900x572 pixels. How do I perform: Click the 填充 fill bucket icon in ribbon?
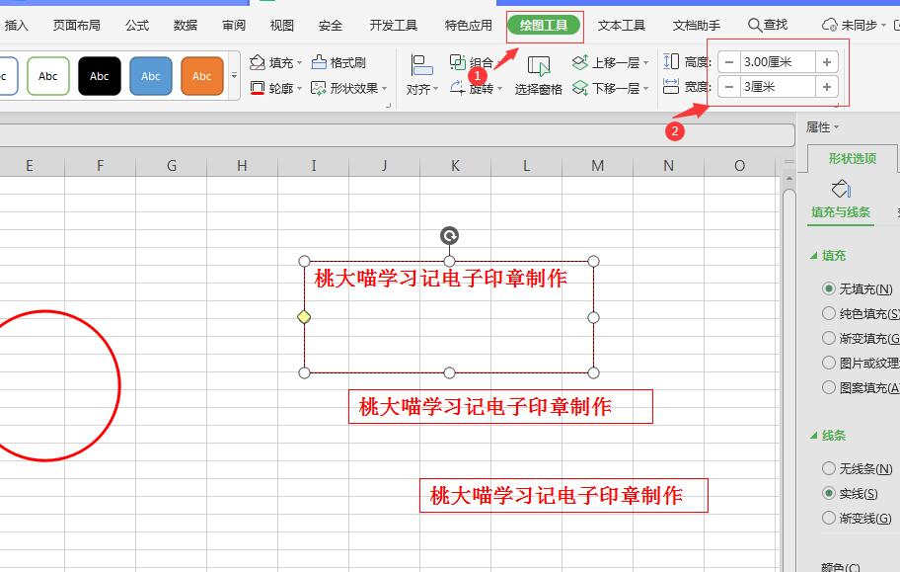tap(259, 62)
